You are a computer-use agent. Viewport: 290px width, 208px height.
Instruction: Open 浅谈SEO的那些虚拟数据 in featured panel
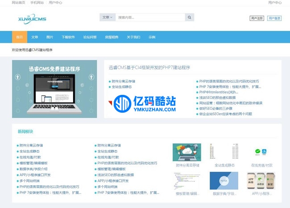pyautogui.click(x=217, y=98)
